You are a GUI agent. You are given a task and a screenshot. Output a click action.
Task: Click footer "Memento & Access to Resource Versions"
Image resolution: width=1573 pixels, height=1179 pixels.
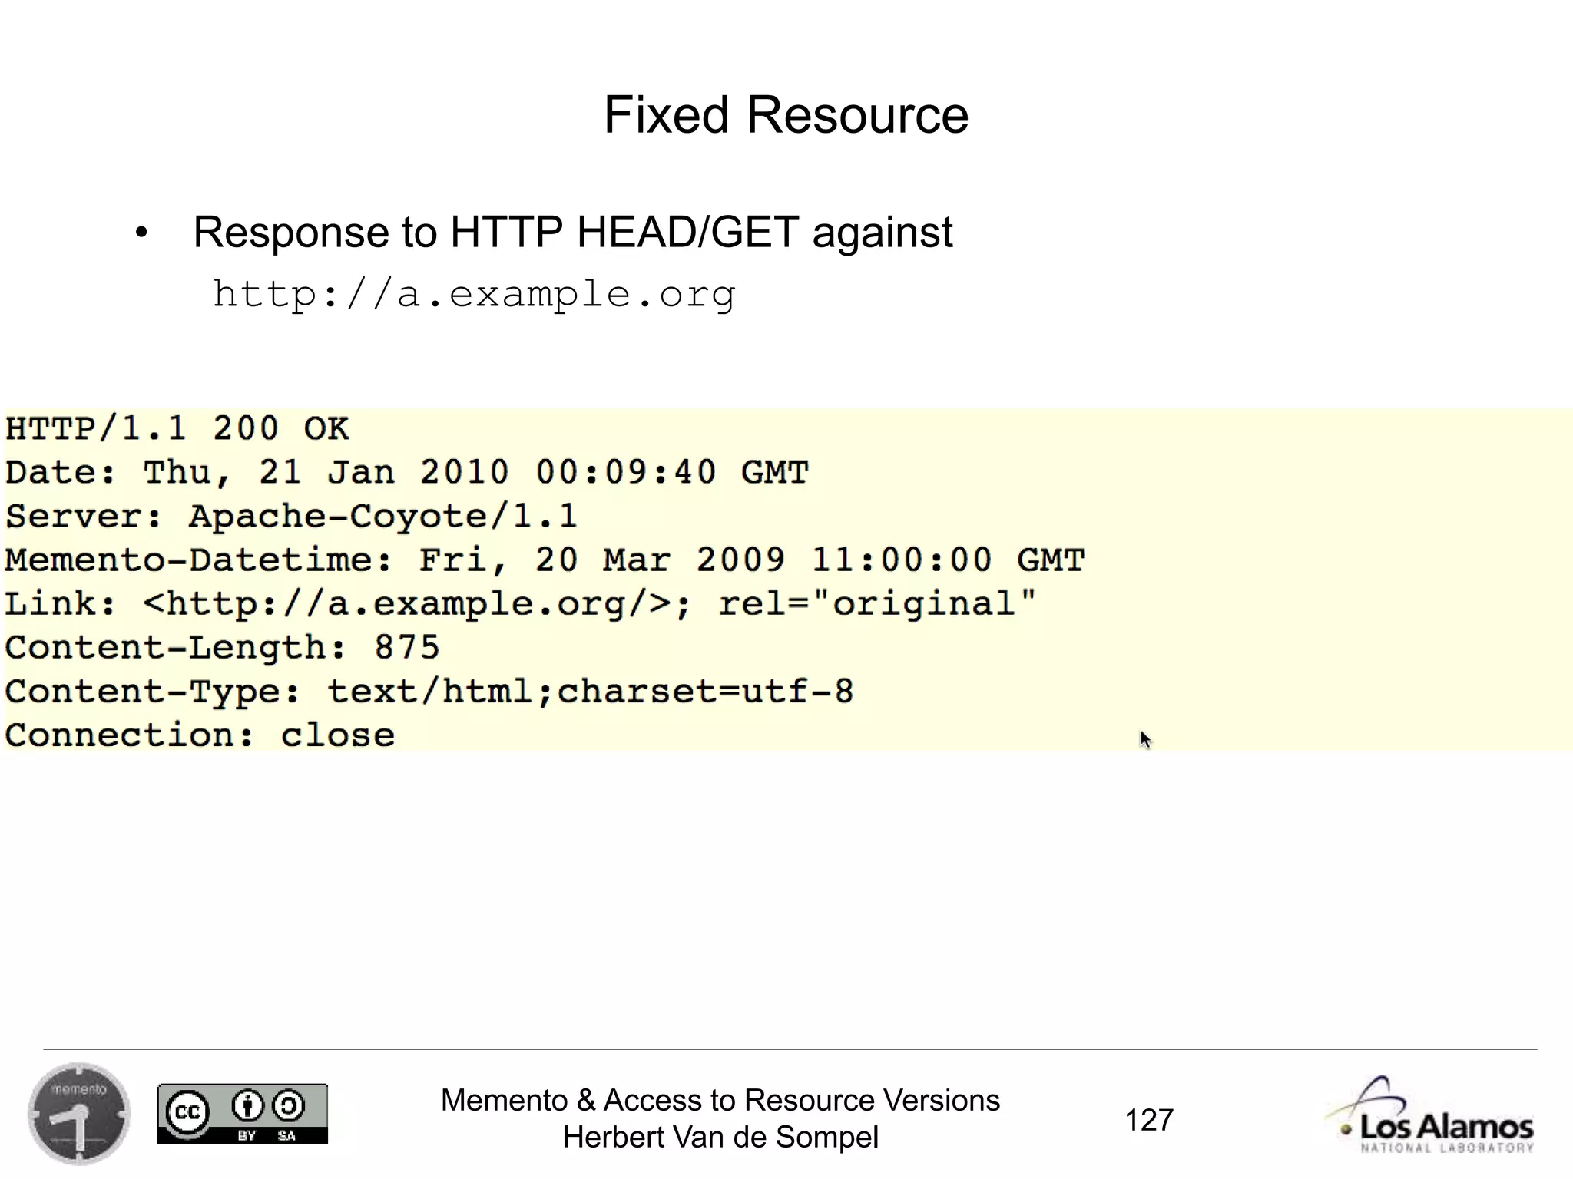pyautogui.click(x=720, y=1100)
